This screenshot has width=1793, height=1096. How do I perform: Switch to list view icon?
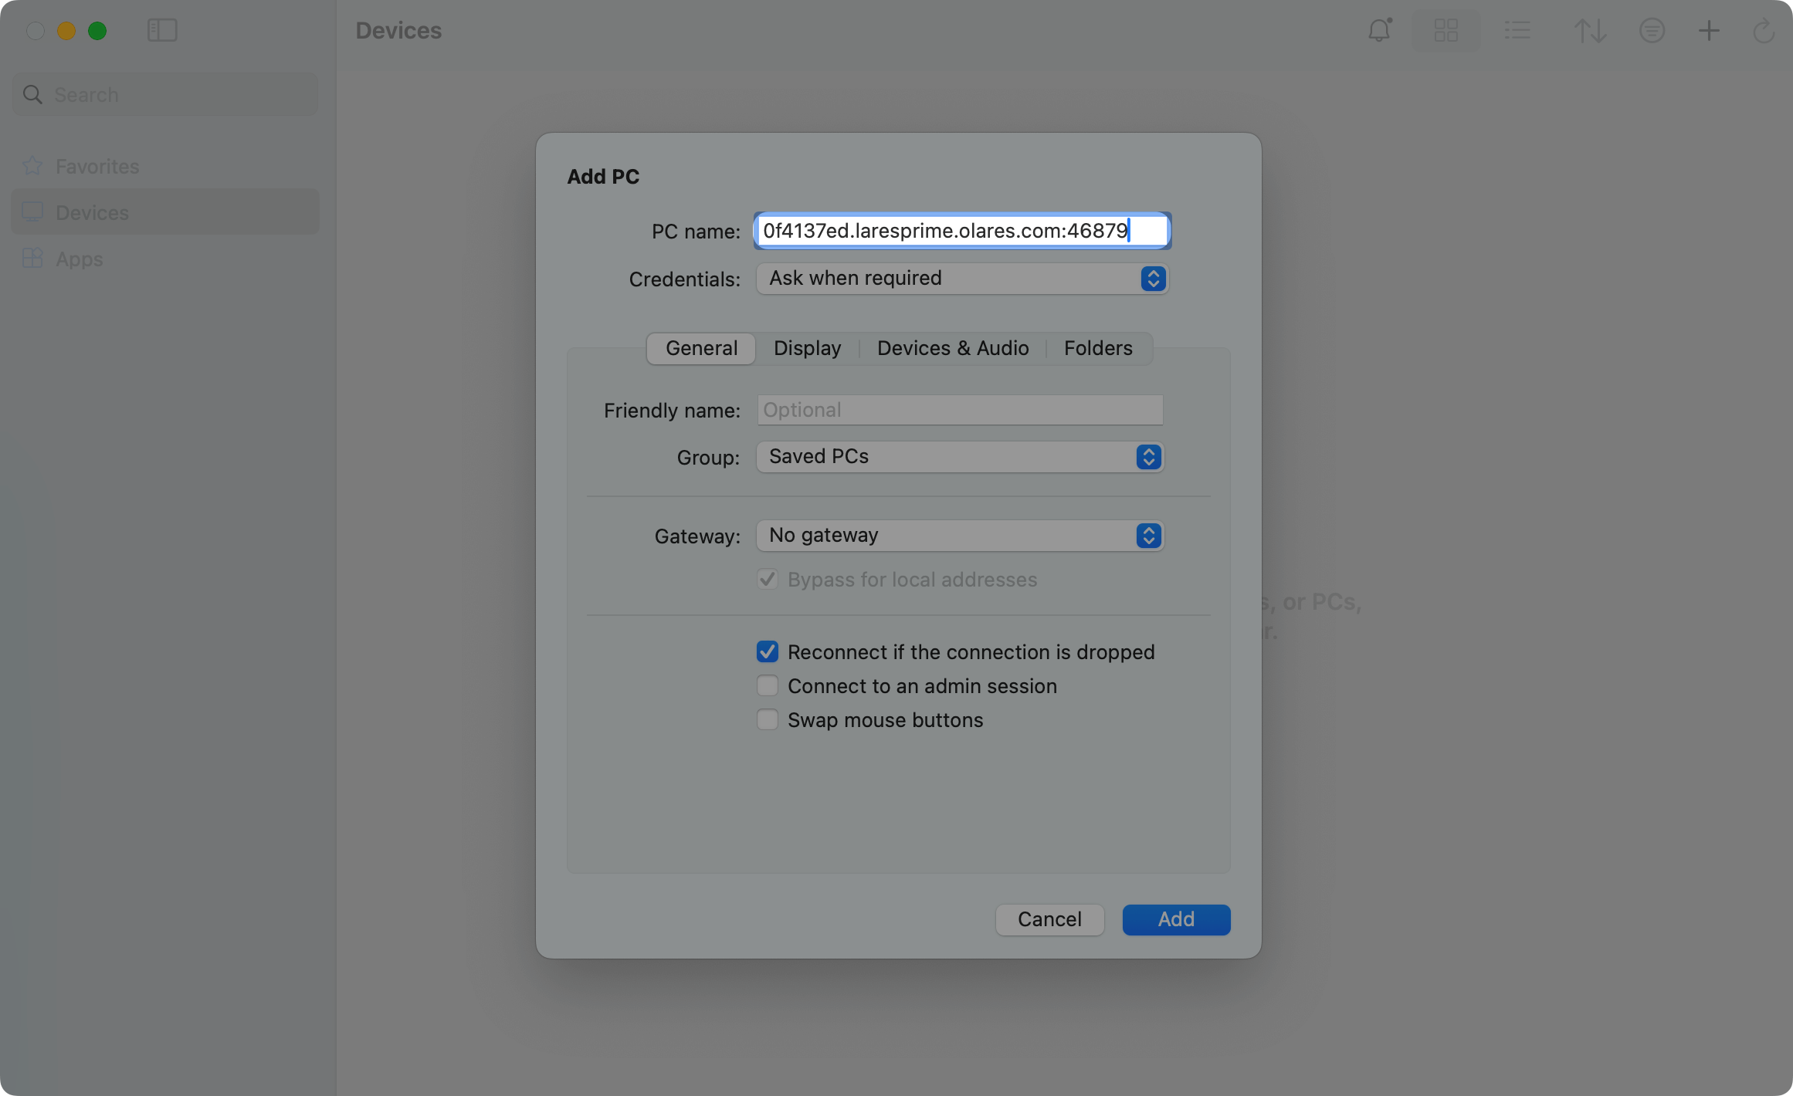point(1517,31)
